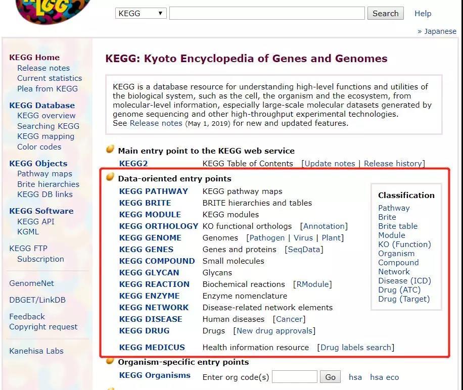Open Plea from KEGG link
The height and width of the screenshot is (390, 463).
tap(47, 88)
